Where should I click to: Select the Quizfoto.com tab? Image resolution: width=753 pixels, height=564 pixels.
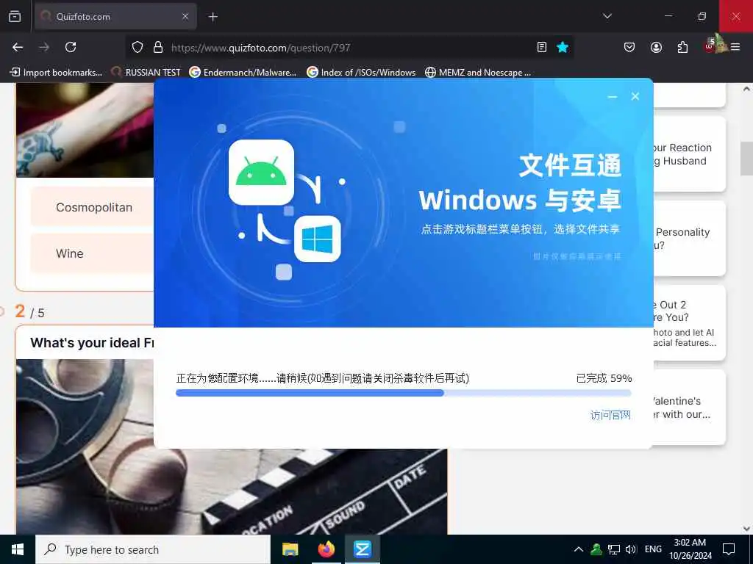[x=115, y=17]
